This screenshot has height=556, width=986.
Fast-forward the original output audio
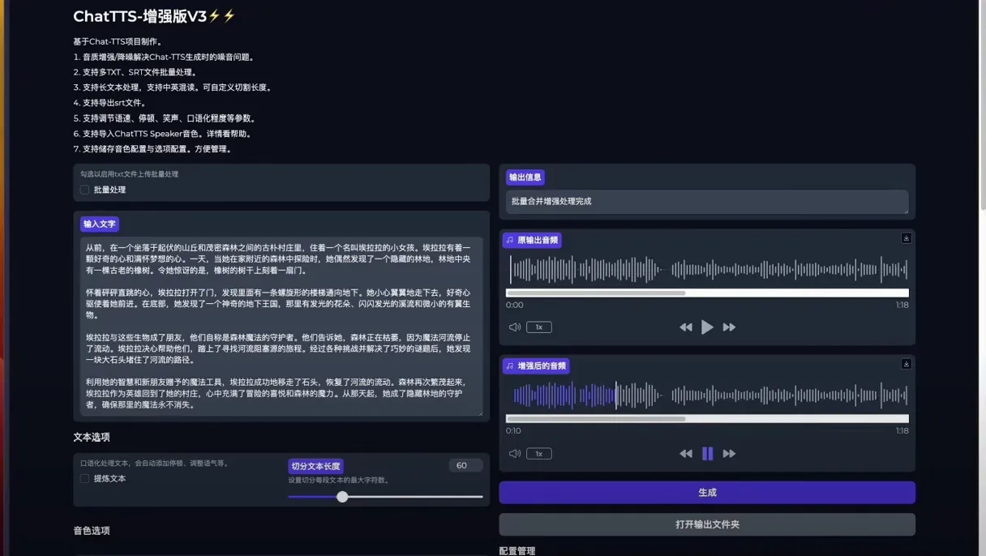(729, 327)
